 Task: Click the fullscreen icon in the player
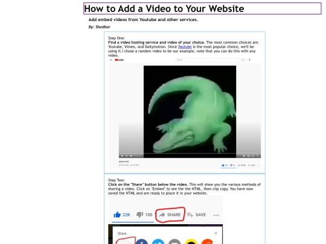tap(257, 155)
